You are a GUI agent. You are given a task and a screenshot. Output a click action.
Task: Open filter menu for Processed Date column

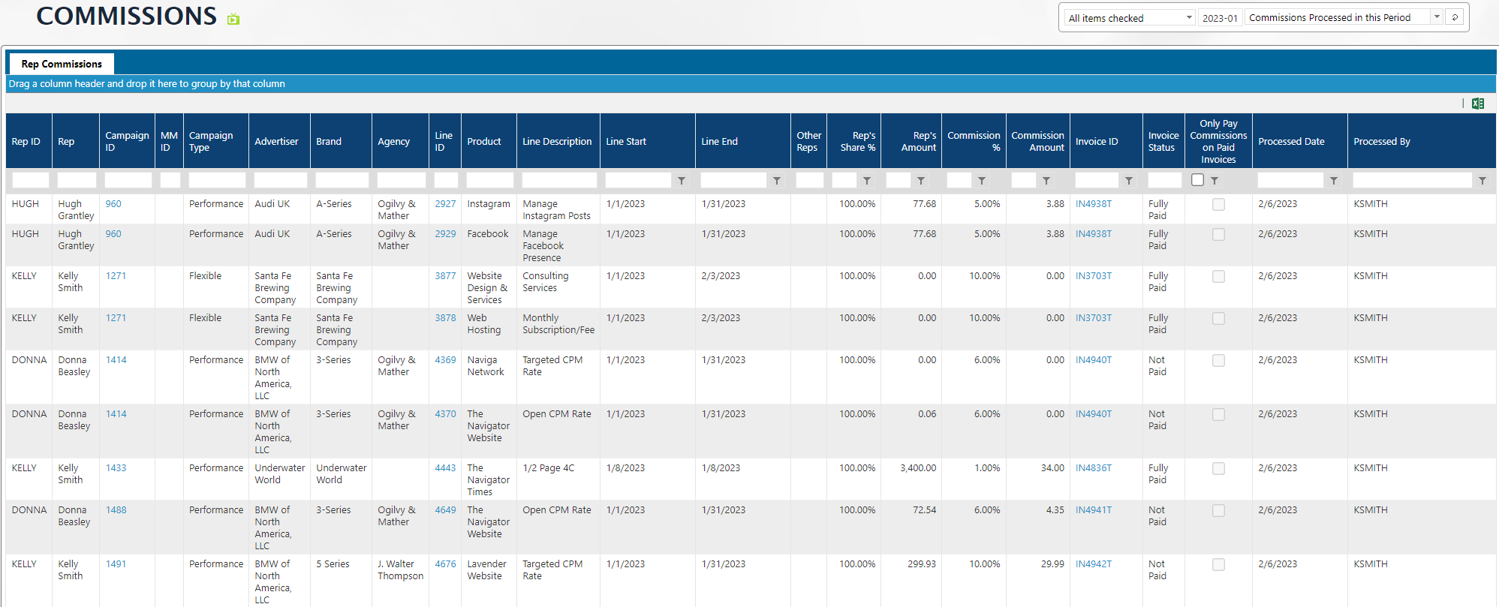[x=1333, y=181]
